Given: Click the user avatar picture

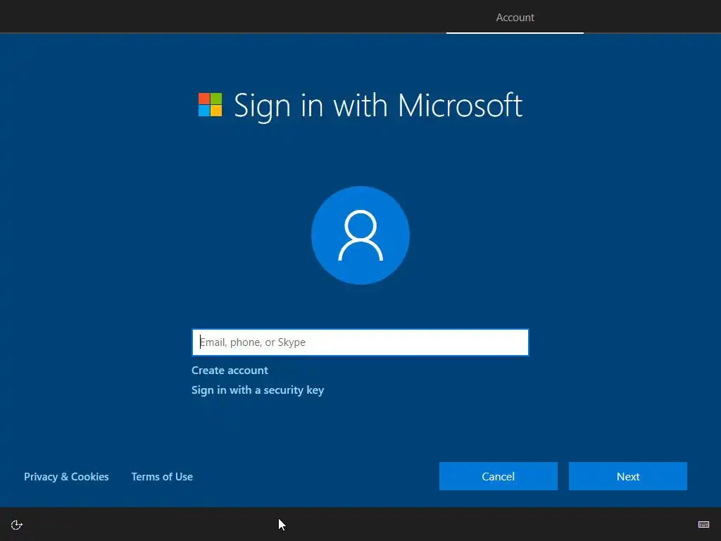Looking at the screenshot, I should (360, 235).
